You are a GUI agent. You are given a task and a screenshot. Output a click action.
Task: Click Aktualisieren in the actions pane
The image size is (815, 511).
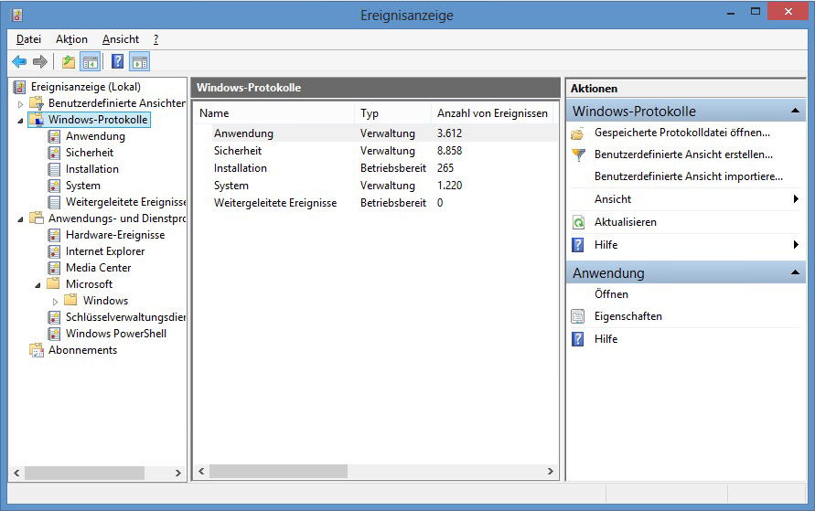[x=626, y=222]
